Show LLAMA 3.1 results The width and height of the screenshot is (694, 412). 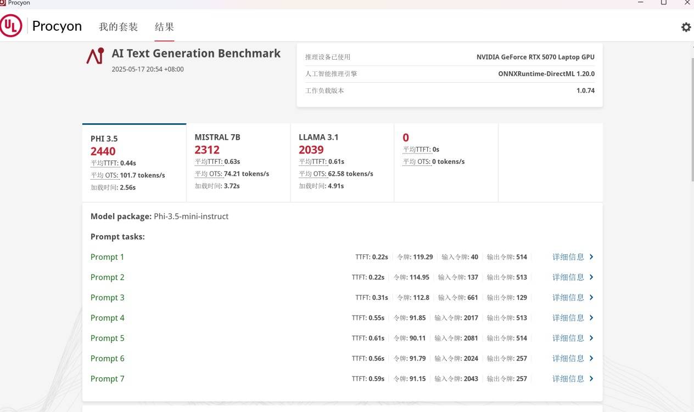(x=342, y=162)
